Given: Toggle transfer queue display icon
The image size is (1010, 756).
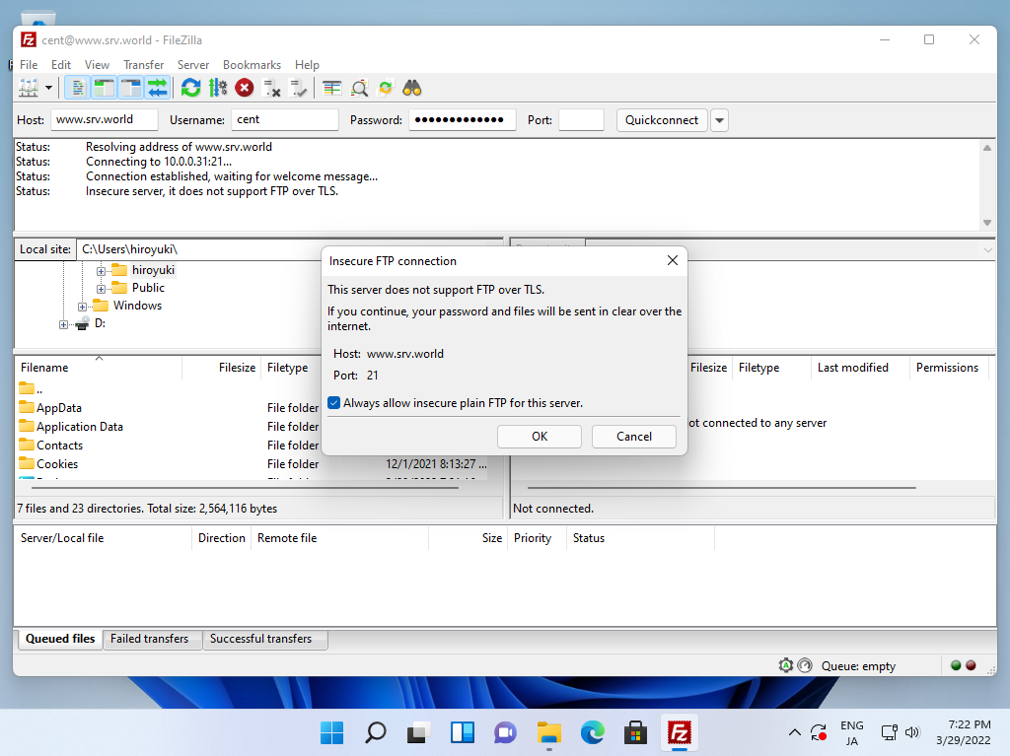Looking at the screenshot, I should [158, 88].
